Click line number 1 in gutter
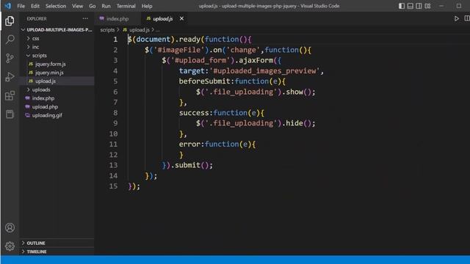The width and height of the screenshot is (470, 264). pyautogui.click(x=115, y=40)
